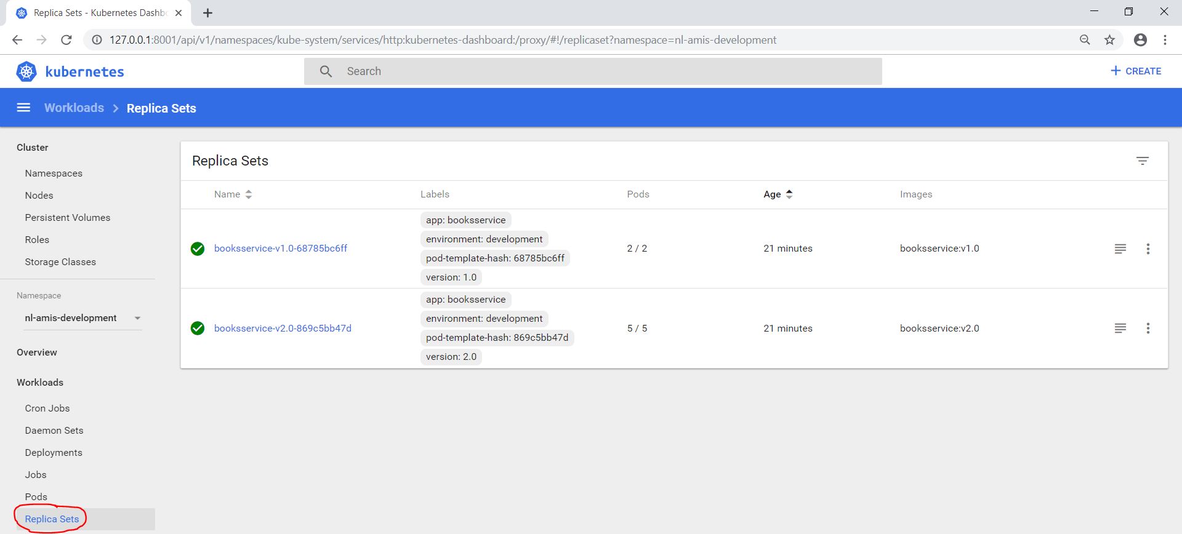Click Workloads in the breadcrumb
This screenshot has width=1182, height=534.
(x=74, y=108)
